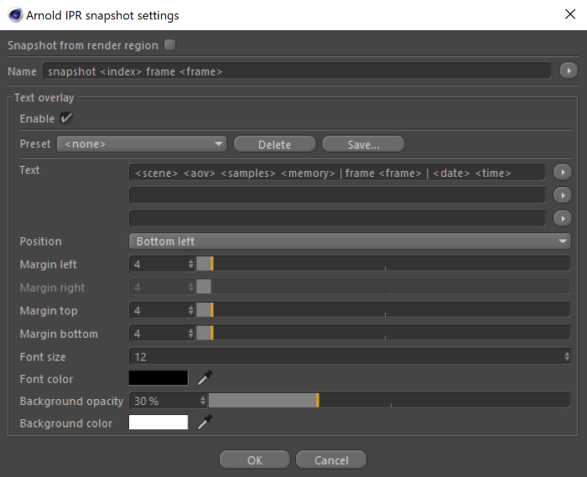
Task: Click the Name input field
Action: tap(297, 70)
